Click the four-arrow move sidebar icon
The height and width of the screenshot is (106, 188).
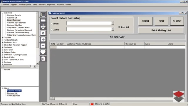click(43, 27)
